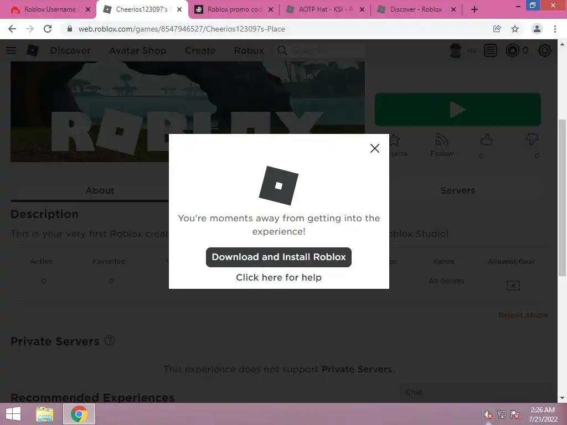Screen dimensions: 567x425
Task: Click the All Genres text
Action: pos(447,281)
